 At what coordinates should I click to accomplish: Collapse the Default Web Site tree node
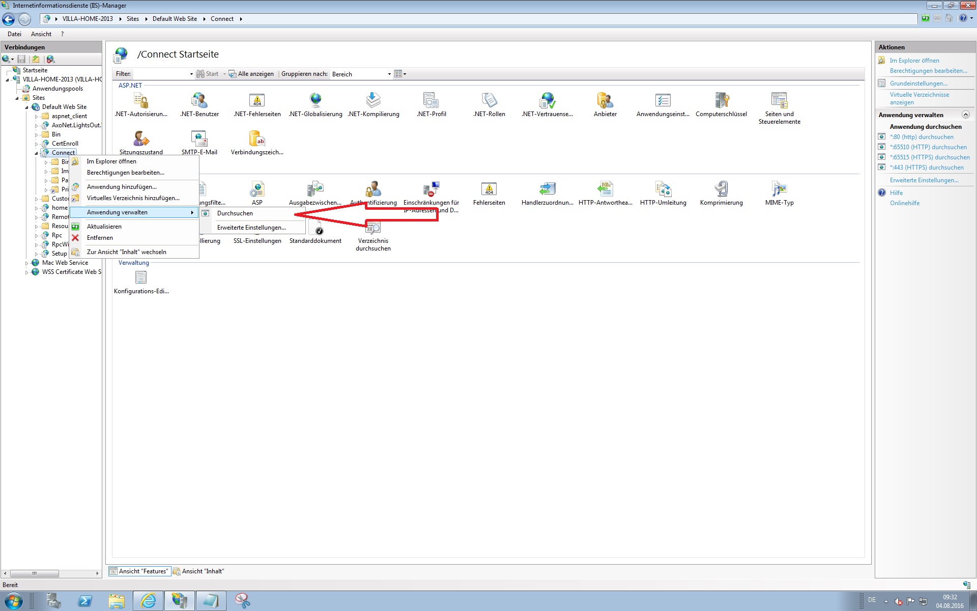[26, 107]
